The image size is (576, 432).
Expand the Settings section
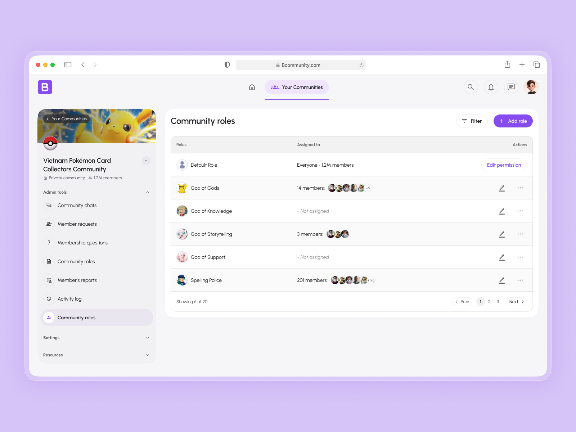(148, 338)
